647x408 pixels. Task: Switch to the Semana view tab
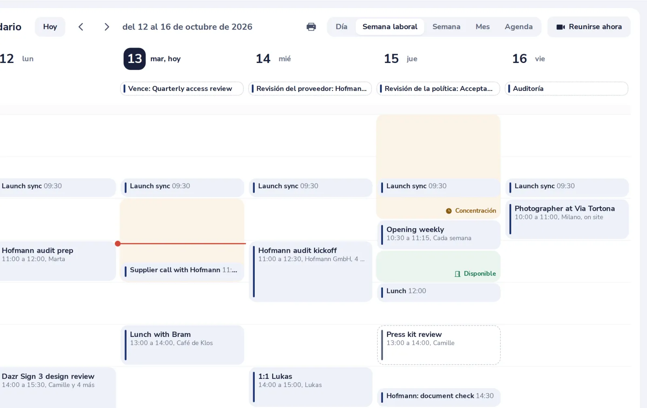coord(446,27)
